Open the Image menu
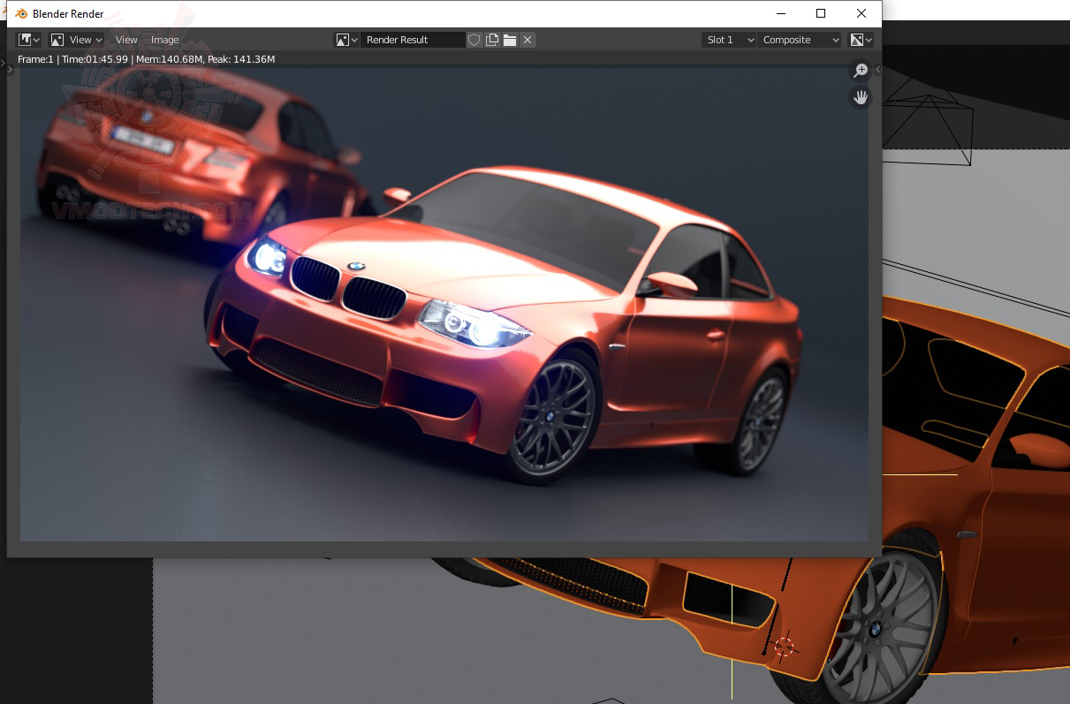This screenshot has height=704, width=1070. tap(164, 40)
